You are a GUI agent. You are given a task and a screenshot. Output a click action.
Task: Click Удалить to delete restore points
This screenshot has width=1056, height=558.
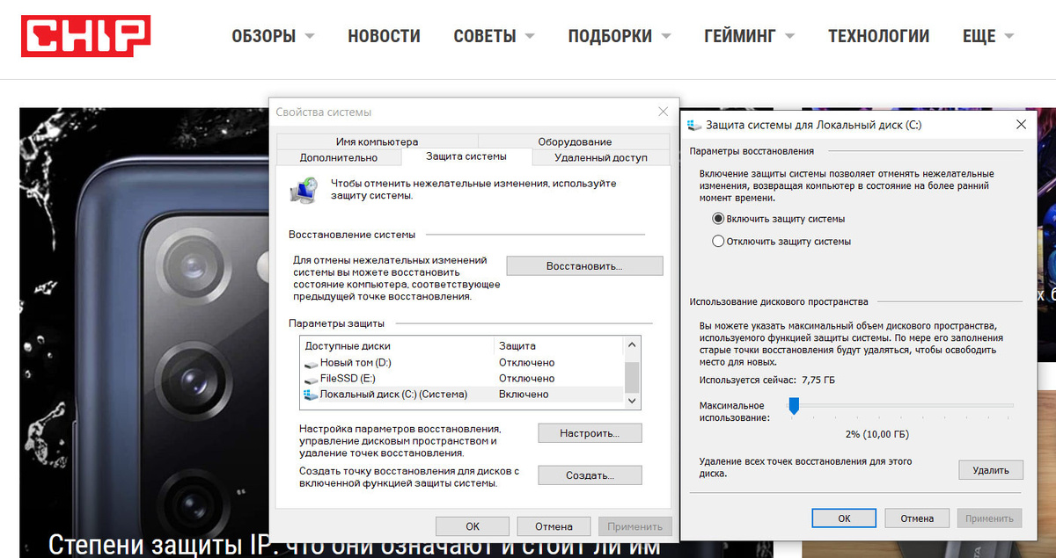pos(991,470)
